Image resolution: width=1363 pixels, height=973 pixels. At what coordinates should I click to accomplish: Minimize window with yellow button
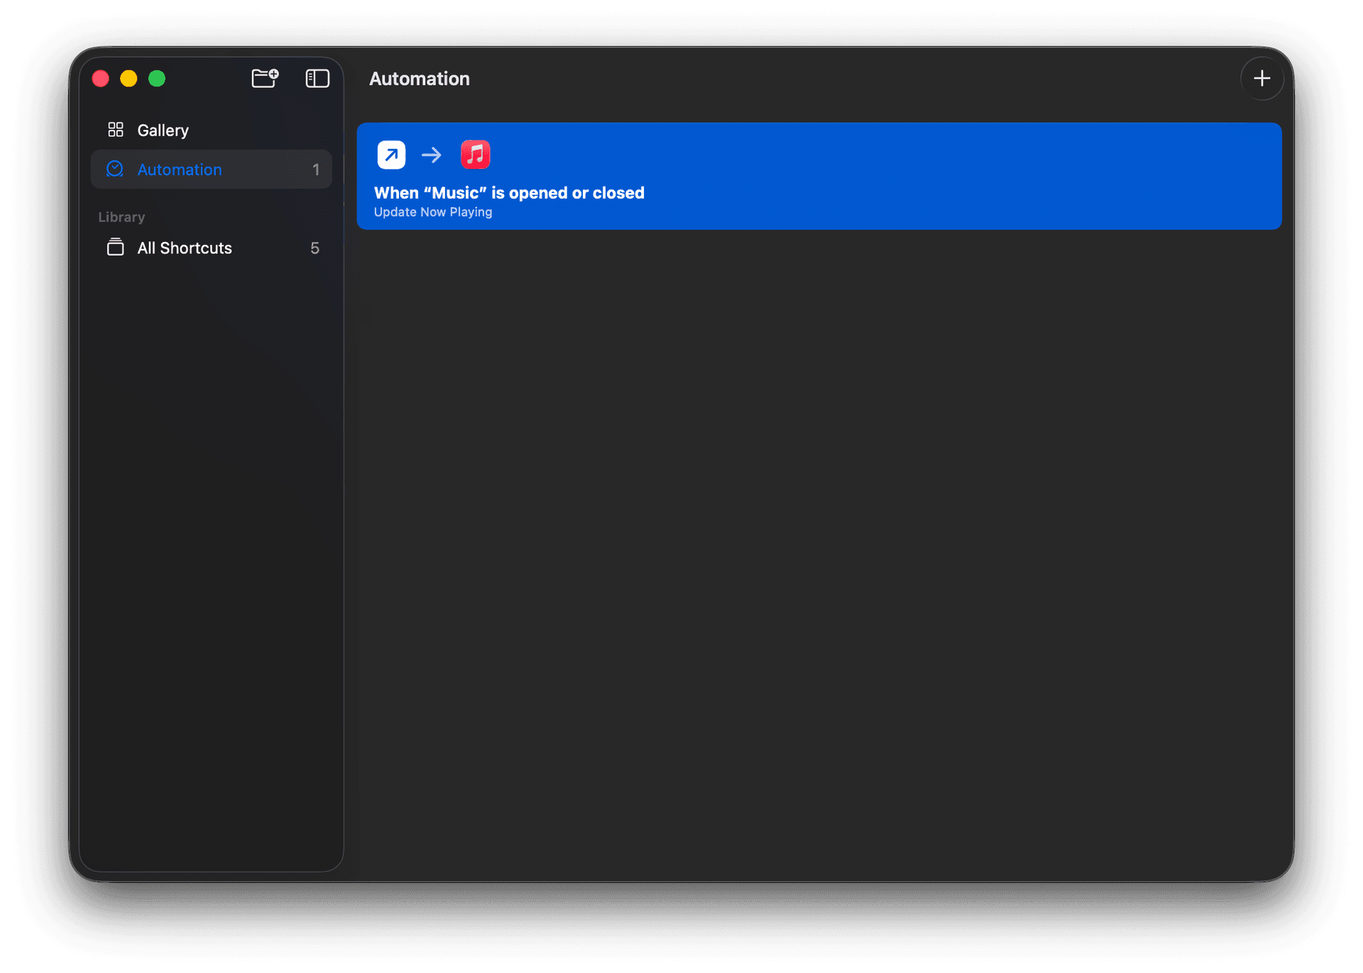(128, 78)
